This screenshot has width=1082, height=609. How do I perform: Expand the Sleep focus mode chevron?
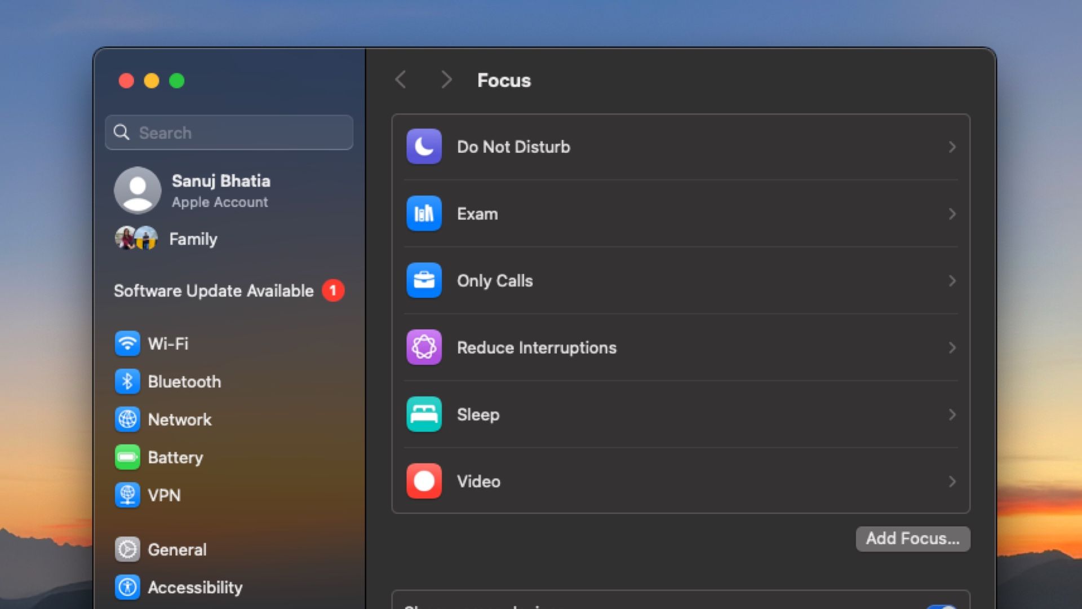952,414
